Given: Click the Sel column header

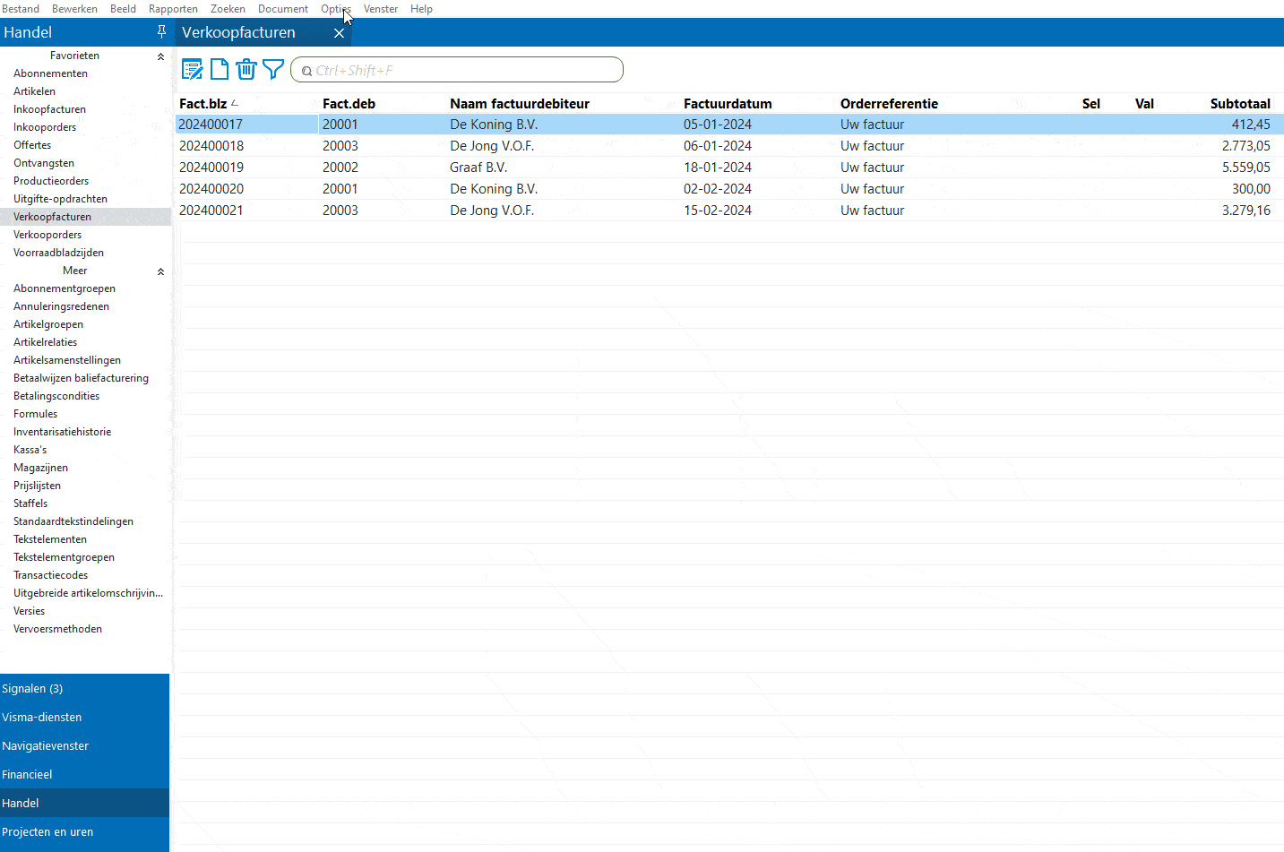Looking at the screenshot, I should coord(1090,104).
